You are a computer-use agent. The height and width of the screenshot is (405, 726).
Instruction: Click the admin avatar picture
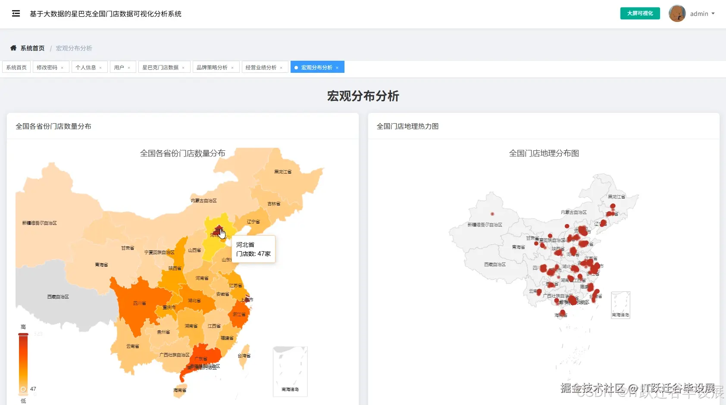677,13
